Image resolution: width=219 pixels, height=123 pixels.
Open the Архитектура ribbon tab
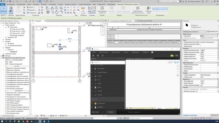(11, 4)
